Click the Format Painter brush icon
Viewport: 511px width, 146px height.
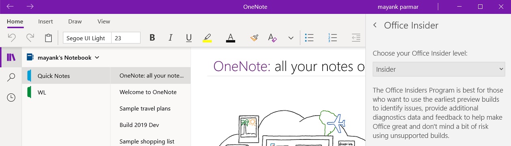pos(254,38)
